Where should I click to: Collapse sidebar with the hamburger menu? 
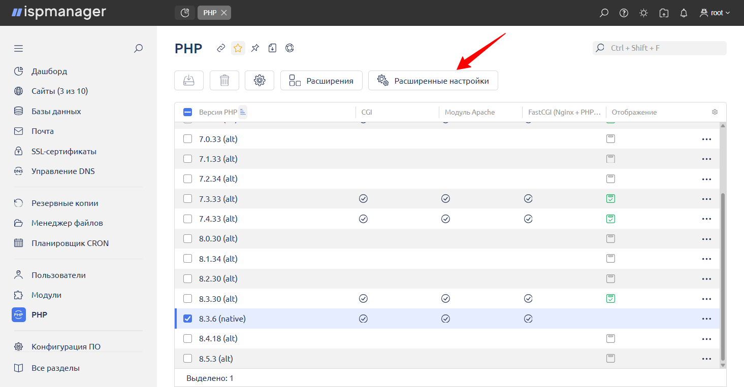[19, 49]
